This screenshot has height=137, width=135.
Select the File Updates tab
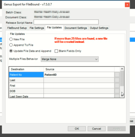pos(54,28)
